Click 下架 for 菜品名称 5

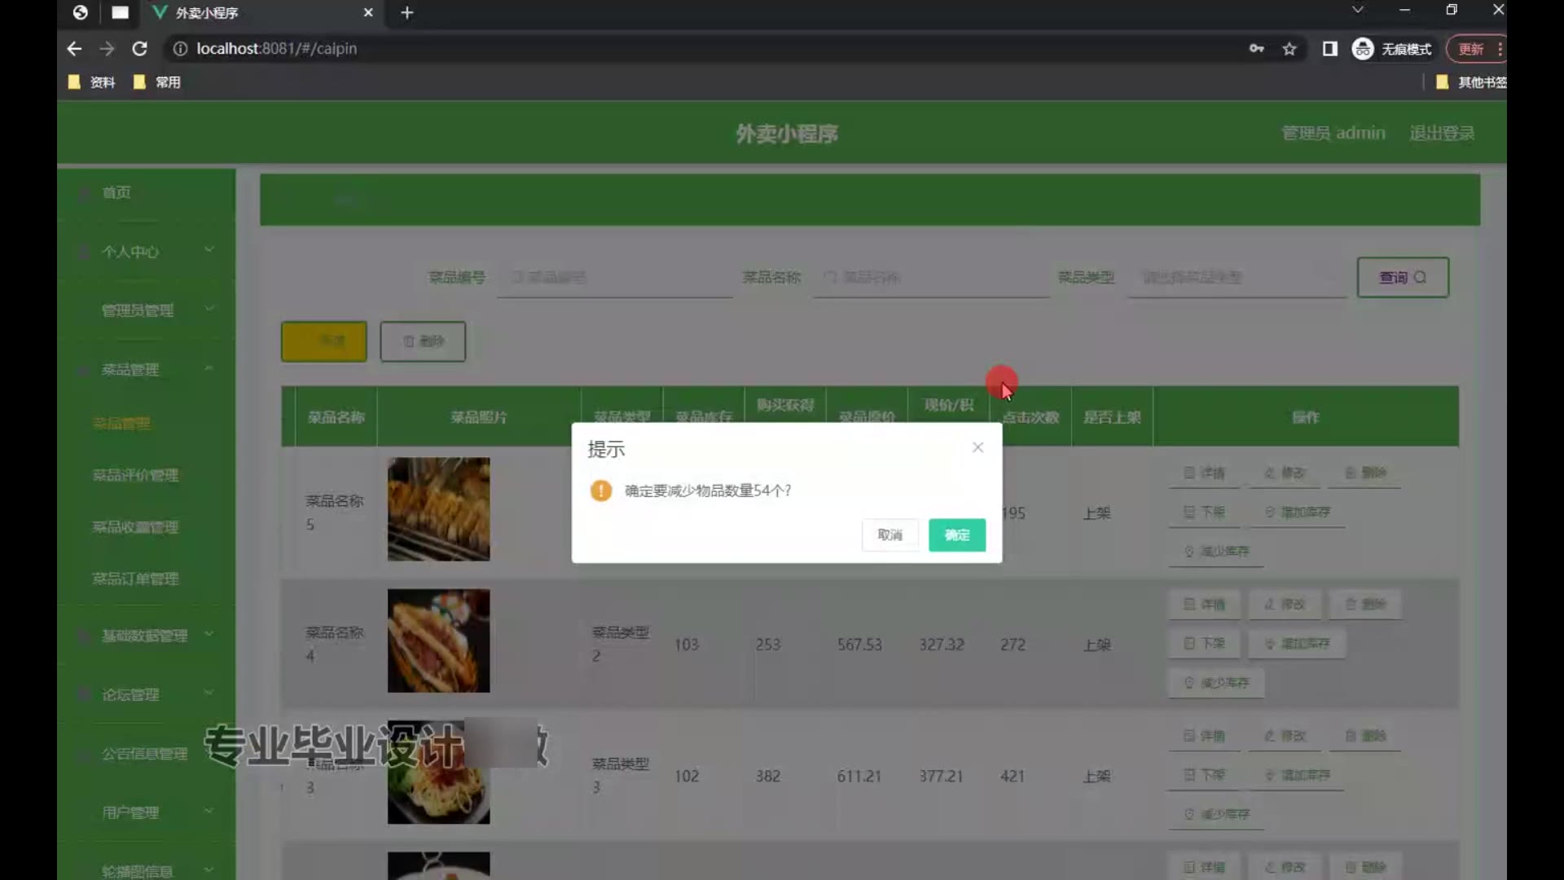point(1204,512)
